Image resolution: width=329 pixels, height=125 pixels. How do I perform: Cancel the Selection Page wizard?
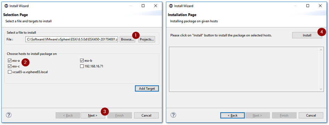146,115
